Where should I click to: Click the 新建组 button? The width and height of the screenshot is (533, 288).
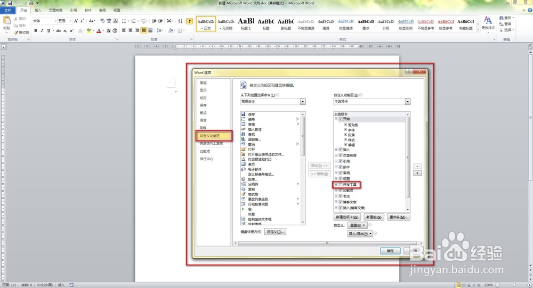tap(374, 217)
